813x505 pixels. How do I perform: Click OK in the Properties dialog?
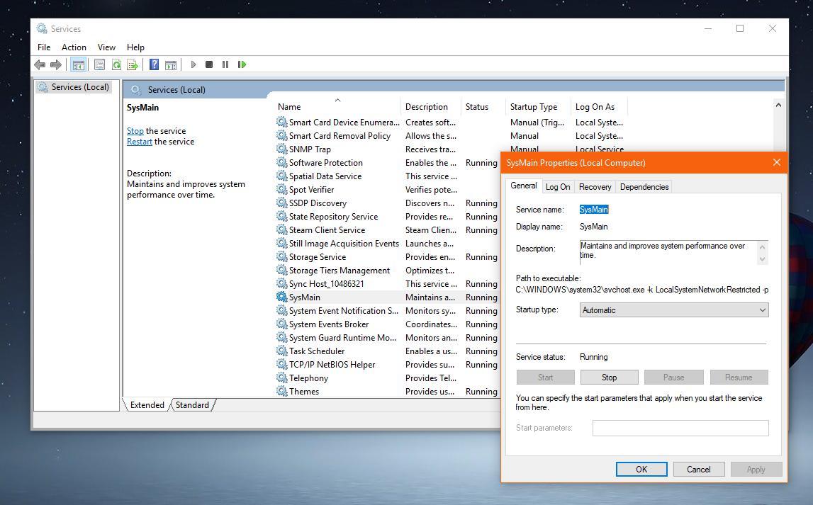click(x=641, y=470)
